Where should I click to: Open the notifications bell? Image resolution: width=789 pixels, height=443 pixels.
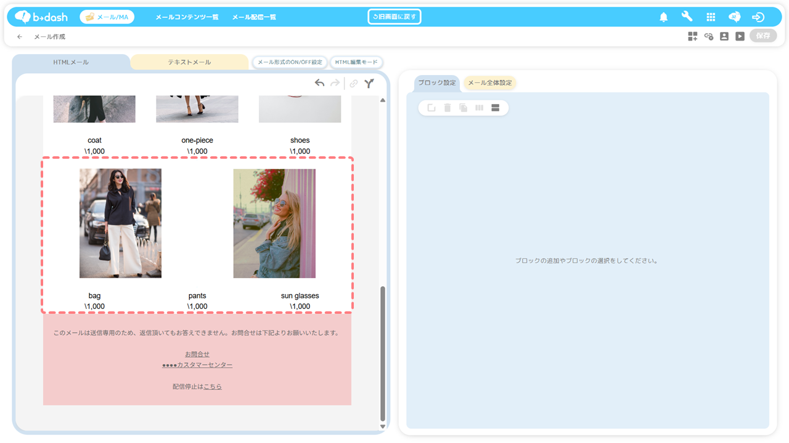[x=663, y=17]
